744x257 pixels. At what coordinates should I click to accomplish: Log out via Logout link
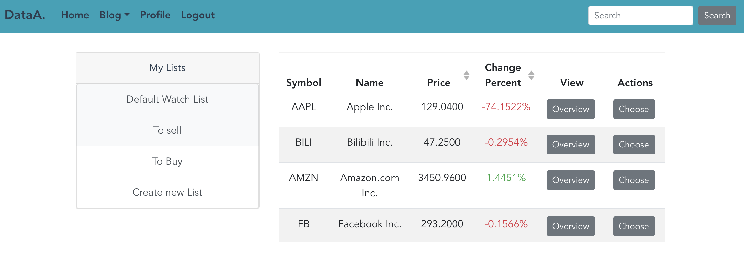198,15
